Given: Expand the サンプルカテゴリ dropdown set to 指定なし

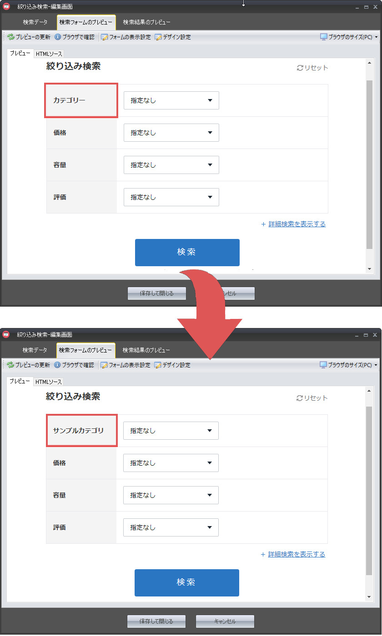Looking at the screenshot, I should coord(171,431).
